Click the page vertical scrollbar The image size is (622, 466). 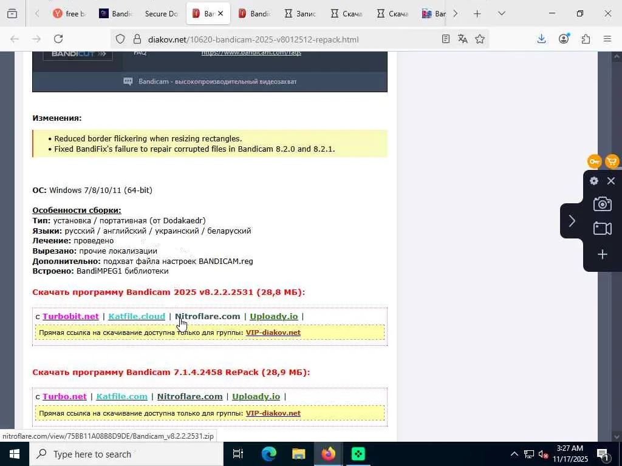(616, 246)
